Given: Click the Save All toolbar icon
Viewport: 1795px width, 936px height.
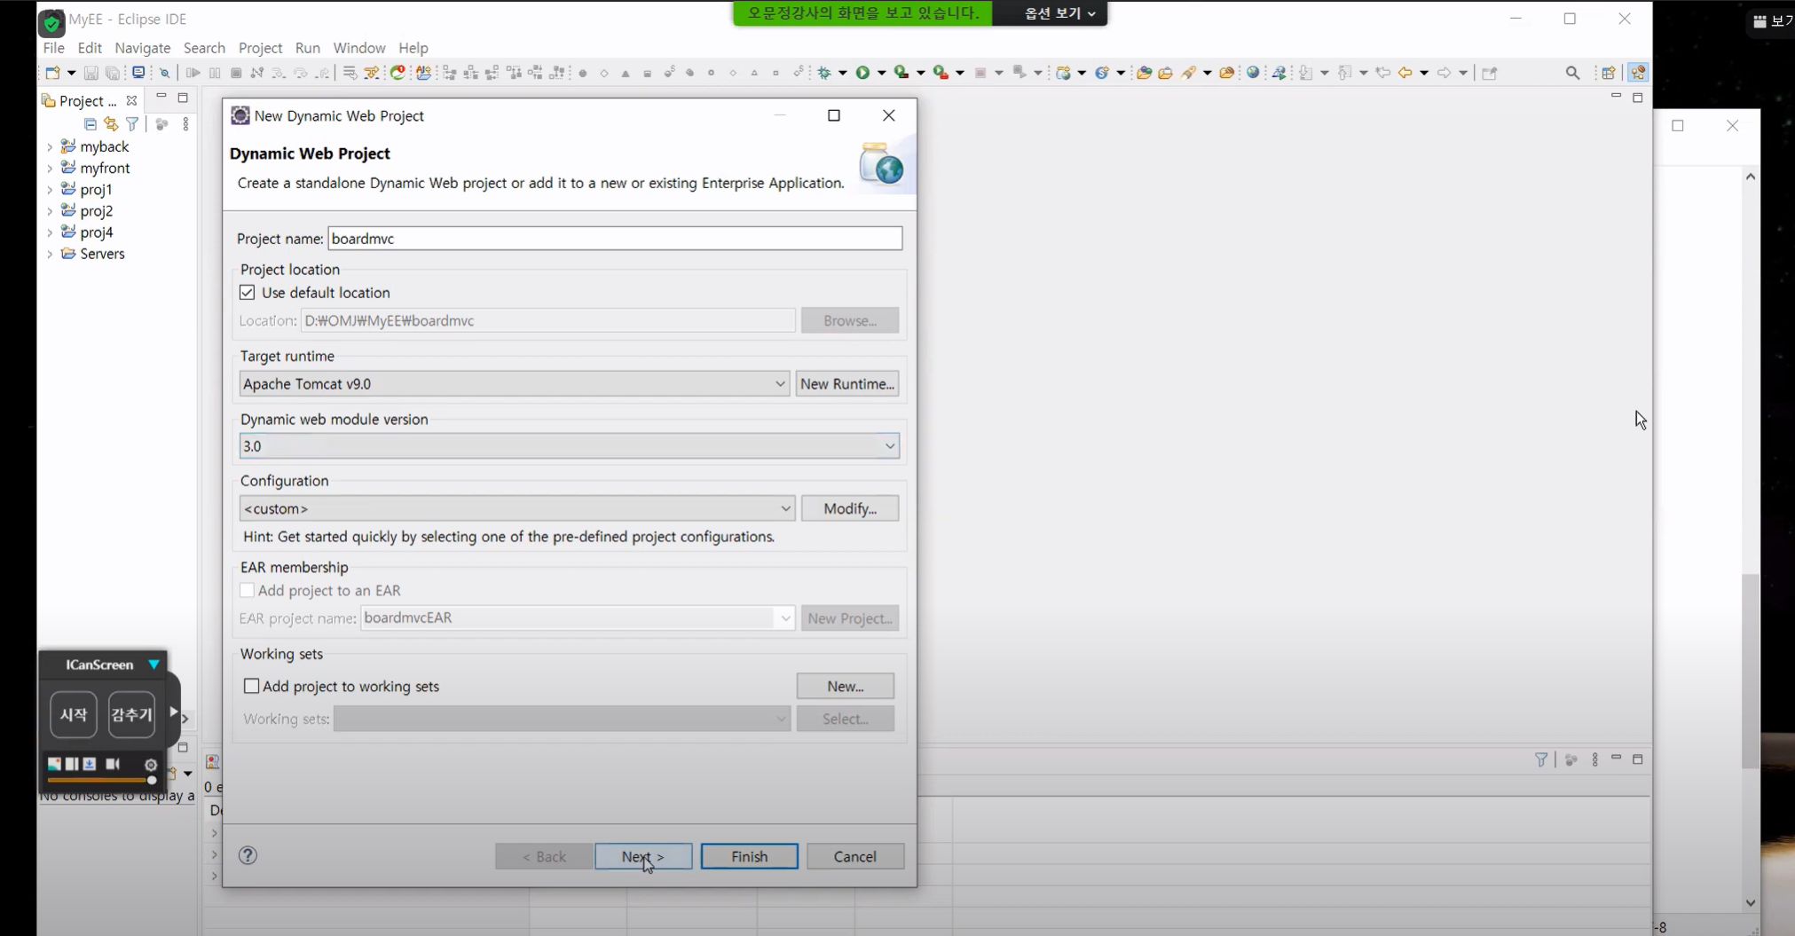Looking at the screenshot, I should coord(113,73).
